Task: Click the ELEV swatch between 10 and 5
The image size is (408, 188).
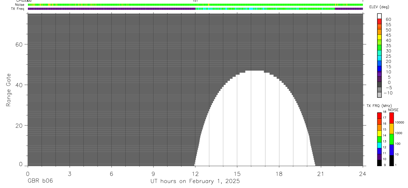Action: pyautogui.click(x=379, y=74)
